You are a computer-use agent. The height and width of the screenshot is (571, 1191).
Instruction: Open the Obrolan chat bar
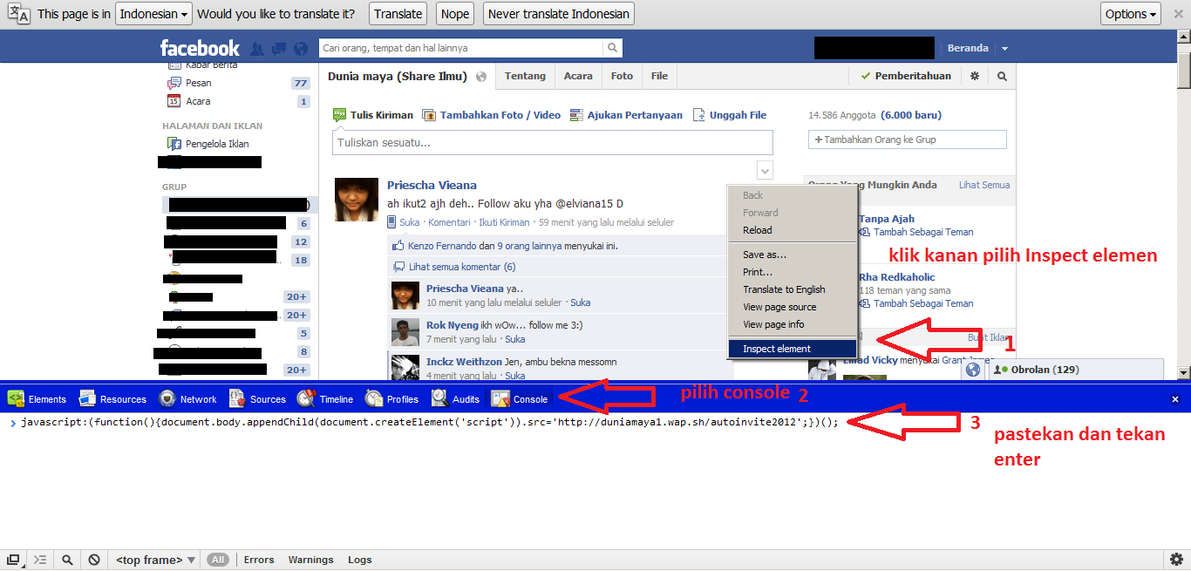click(x=1076, y=370)
